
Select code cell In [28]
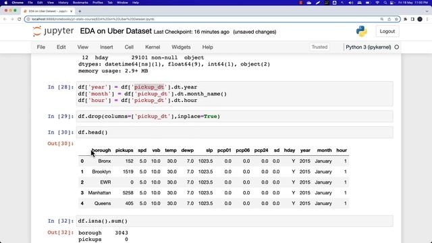coord(234,94)
